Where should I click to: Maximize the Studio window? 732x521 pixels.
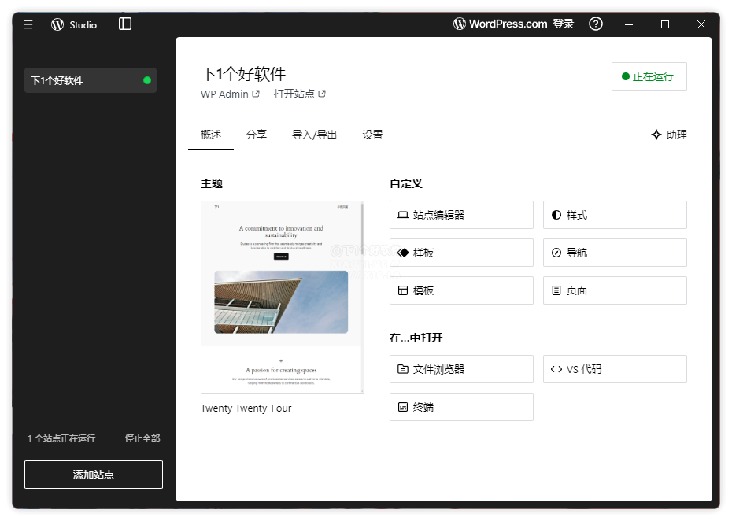665,24
